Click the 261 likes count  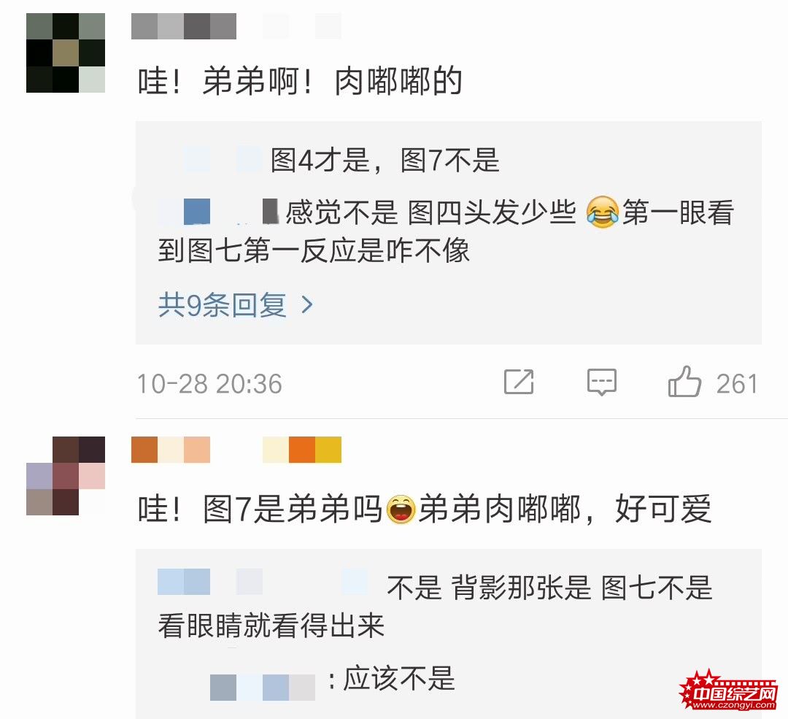click(737, 384)
